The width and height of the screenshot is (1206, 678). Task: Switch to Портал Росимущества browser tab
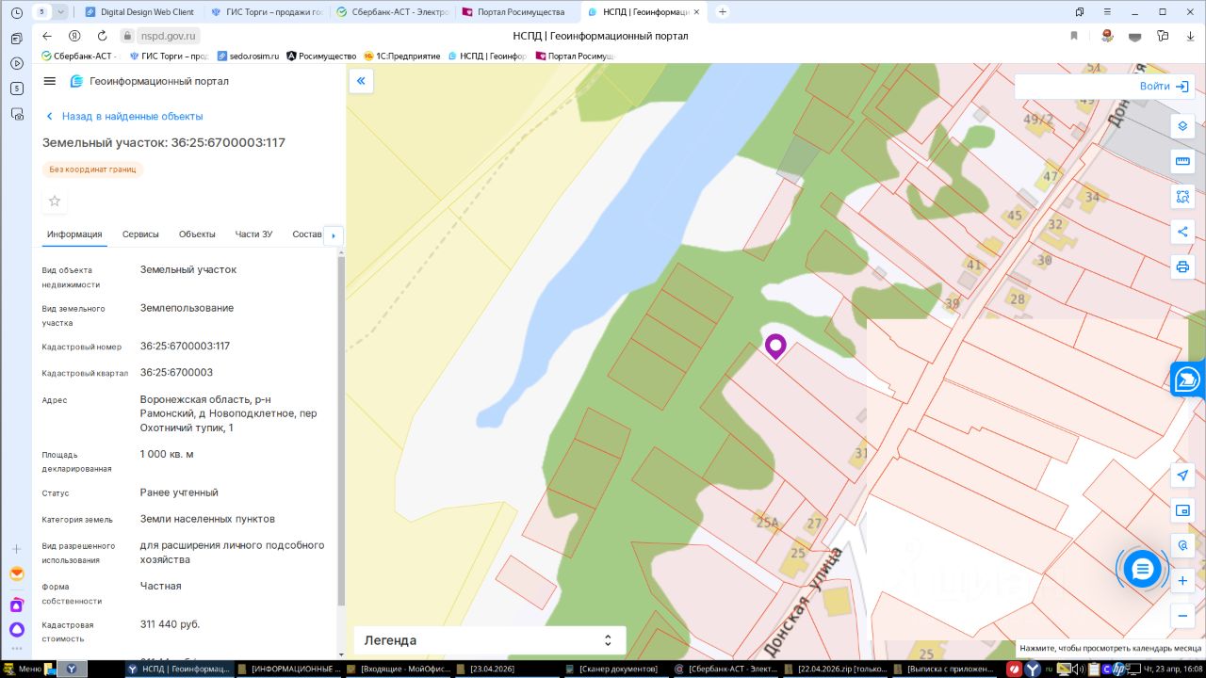[x=516, y=12]
